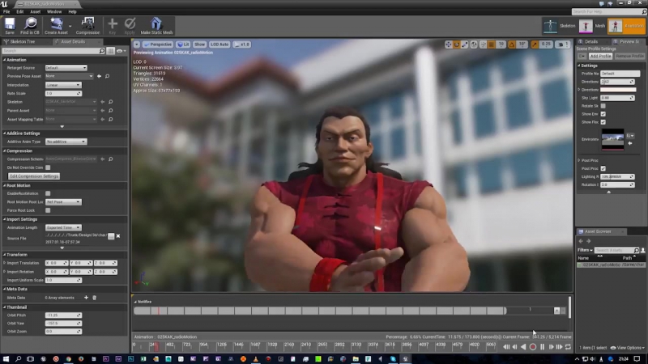Viewport: 648px width, 364px height.
Task: Switch to Animation editor mode
Action: click(x=625, y=26)
